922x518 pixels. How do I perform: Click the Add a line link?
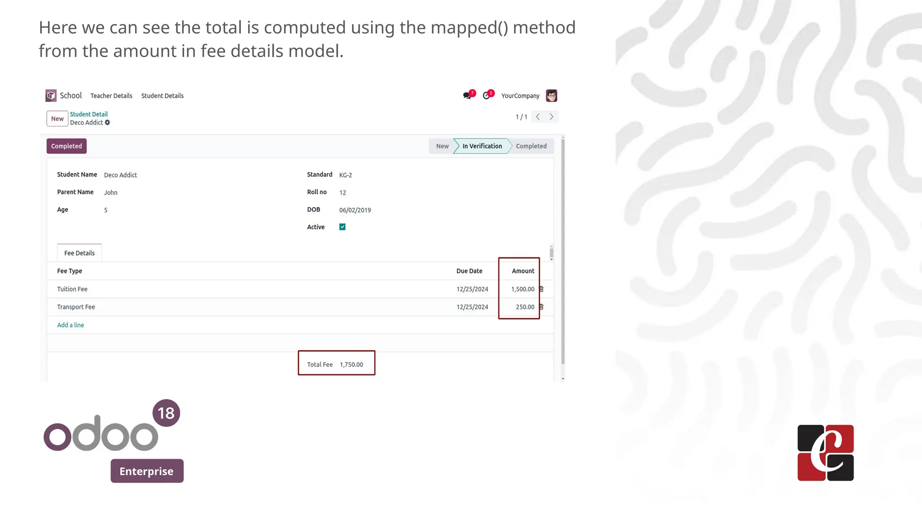pos(71,325)
